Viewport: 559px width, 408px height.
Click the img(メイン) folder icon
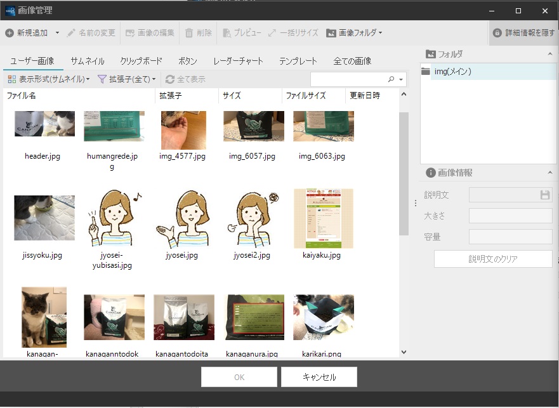coord(426,71)
